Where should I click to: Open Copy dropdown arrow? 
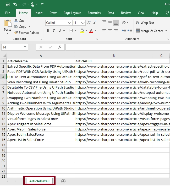point(29,26)
